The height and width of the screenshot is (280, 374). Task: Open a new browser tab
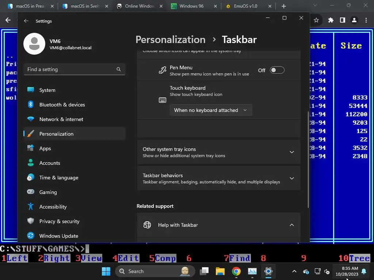[283, 6]
